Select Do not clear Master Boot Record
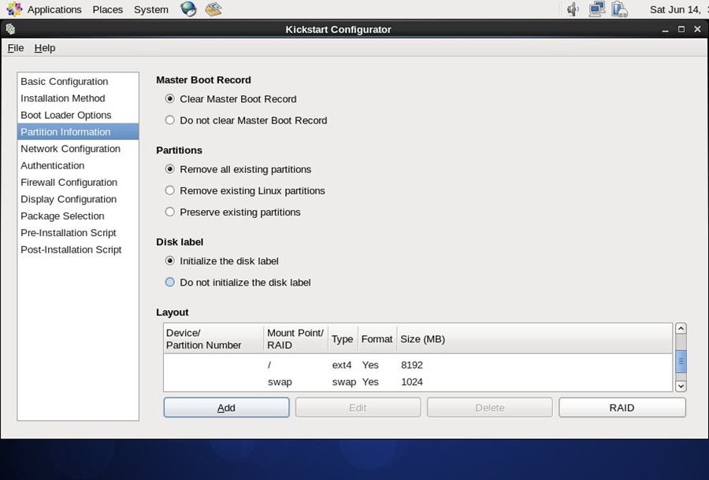709x480 pixels. (x=169, y=120)
